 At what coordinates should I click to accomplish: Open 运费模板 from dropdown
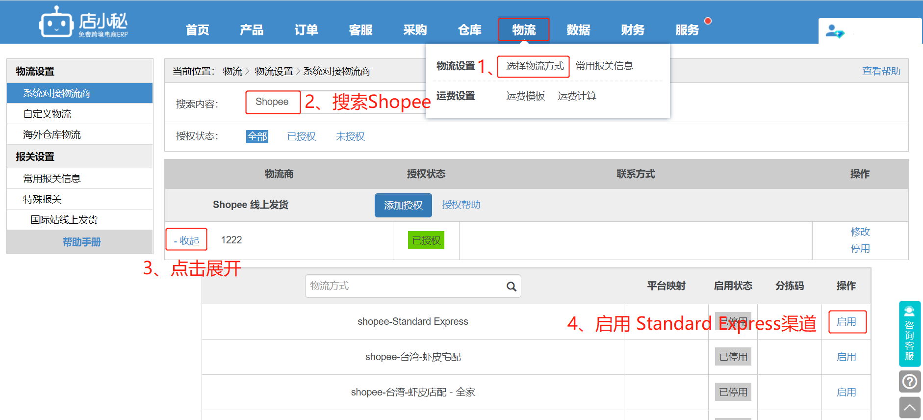(525, 96)
